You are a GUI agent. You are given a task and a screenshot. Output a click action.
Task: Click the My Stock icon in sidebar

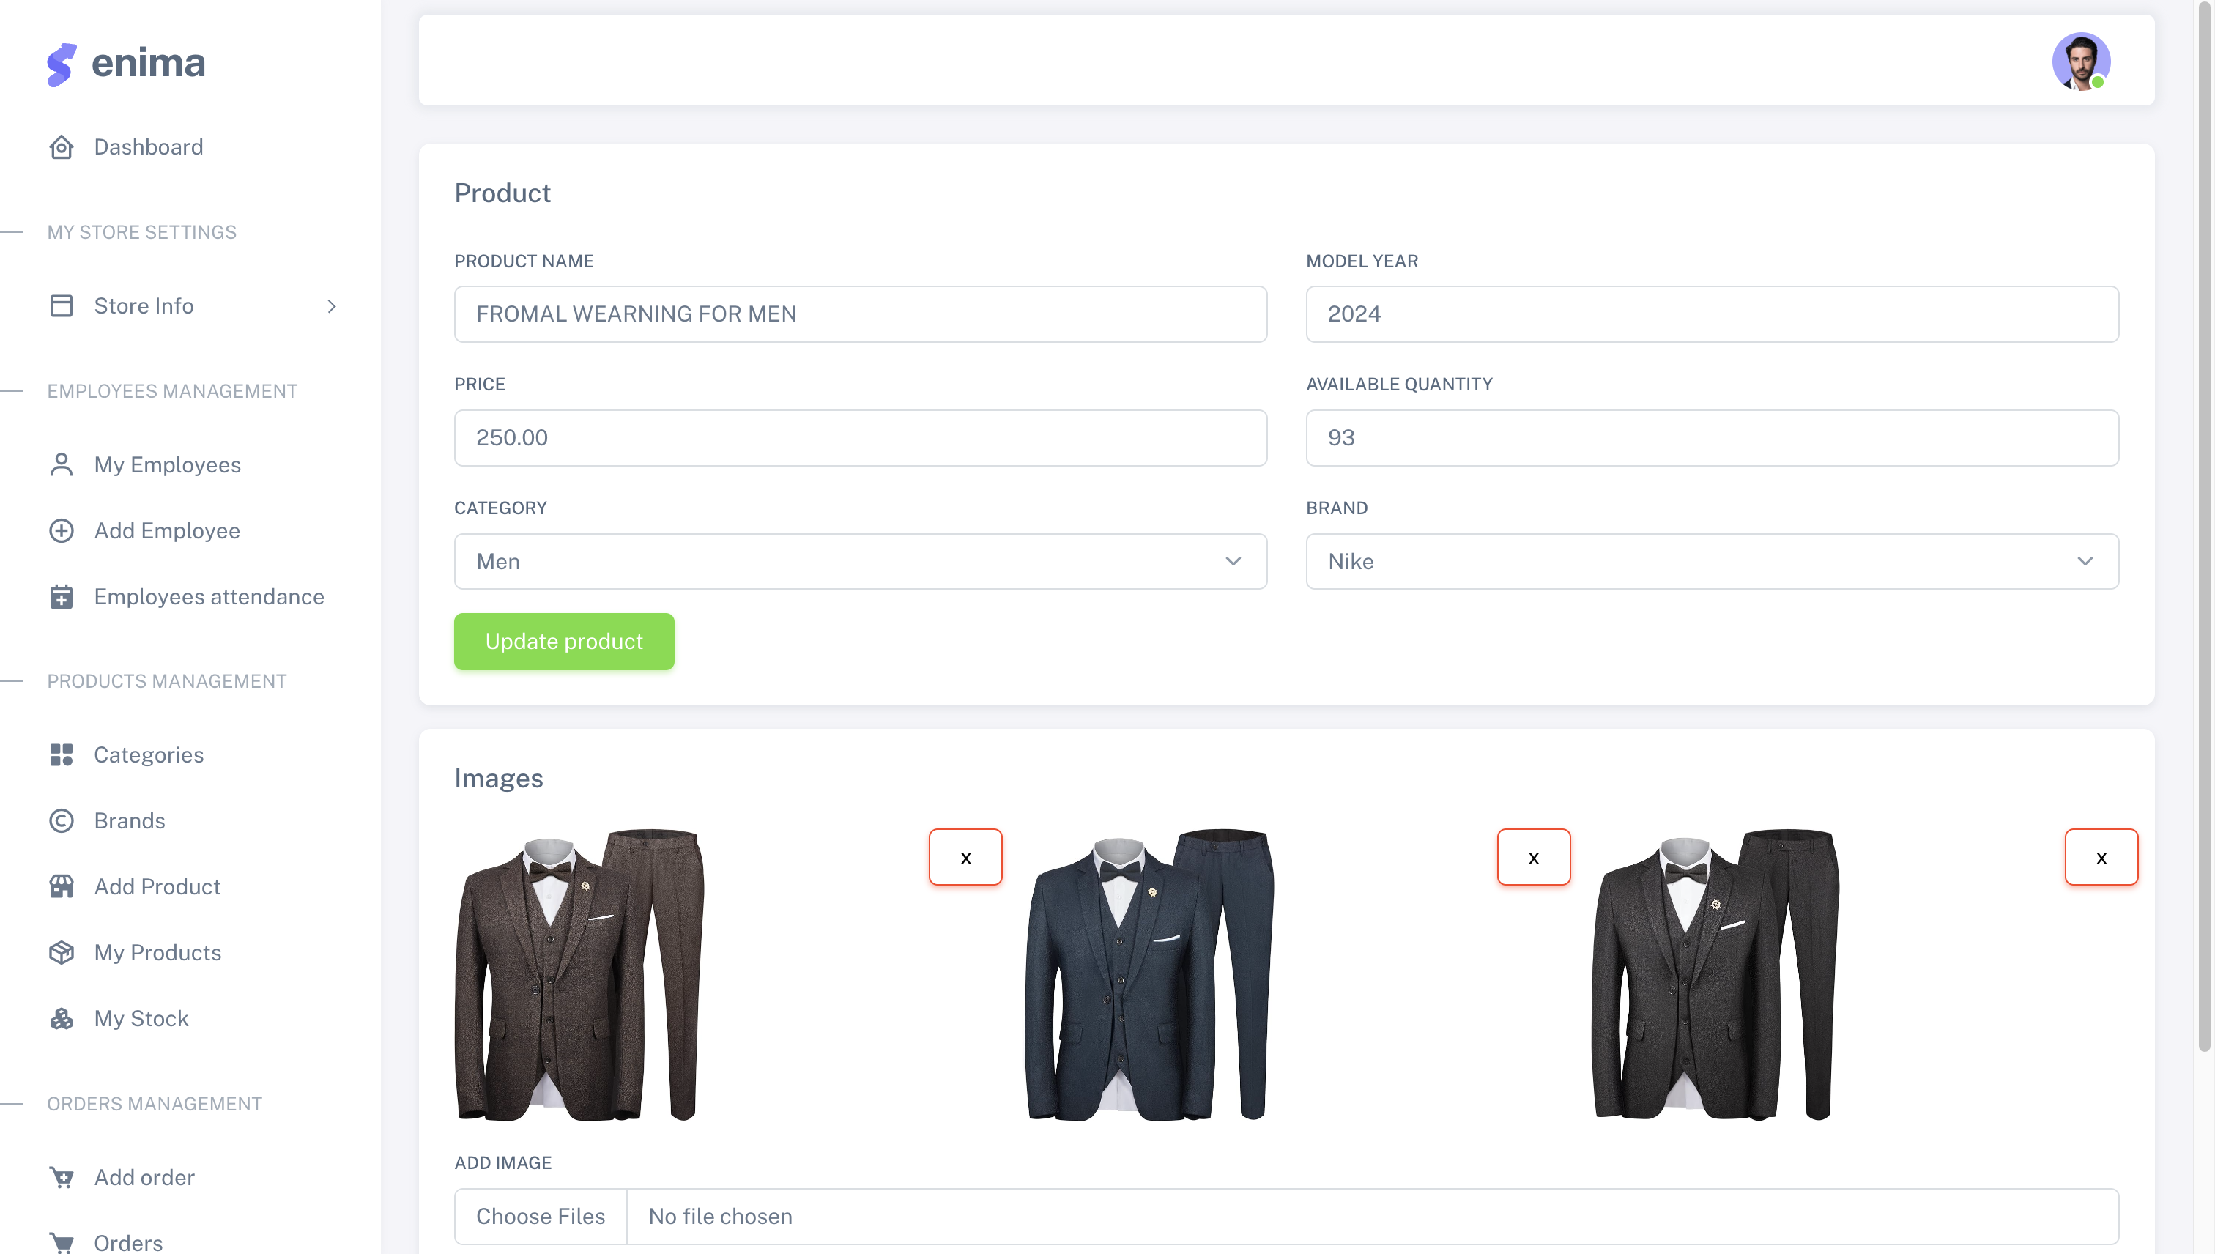tap(61, 1017)
